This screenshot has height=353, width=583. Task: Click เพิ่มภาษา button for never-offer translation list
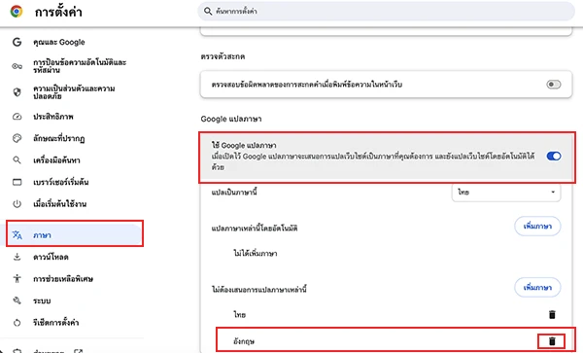tap(537, 288)
